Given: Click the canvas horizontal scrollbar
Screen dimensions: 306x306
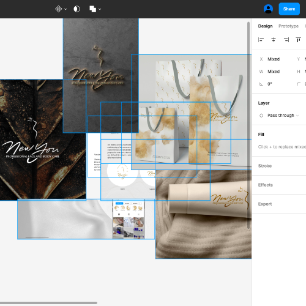Looking at the screenshot, I should pos(48,303).
